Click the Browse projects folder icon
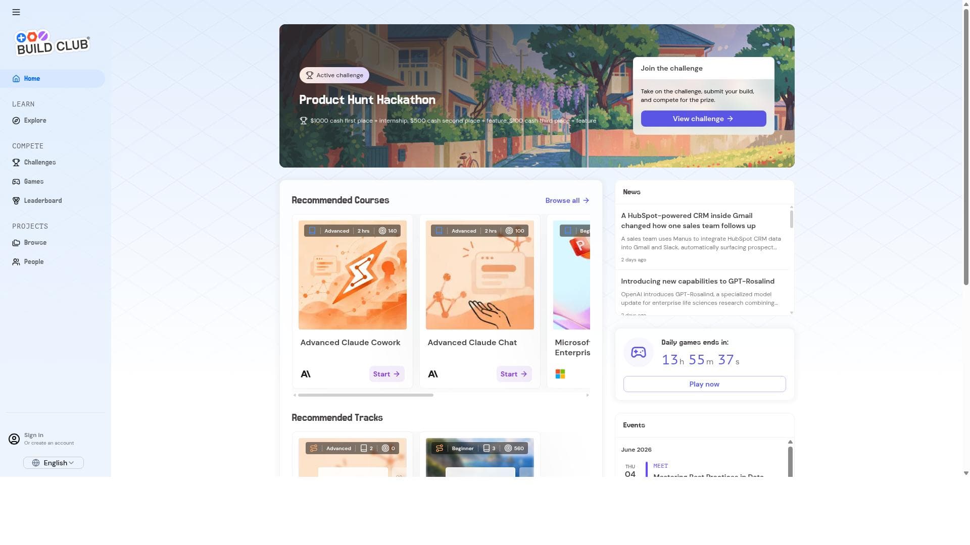Image resolution: width=970 pixels, height=545 pixels. point(16,243)
